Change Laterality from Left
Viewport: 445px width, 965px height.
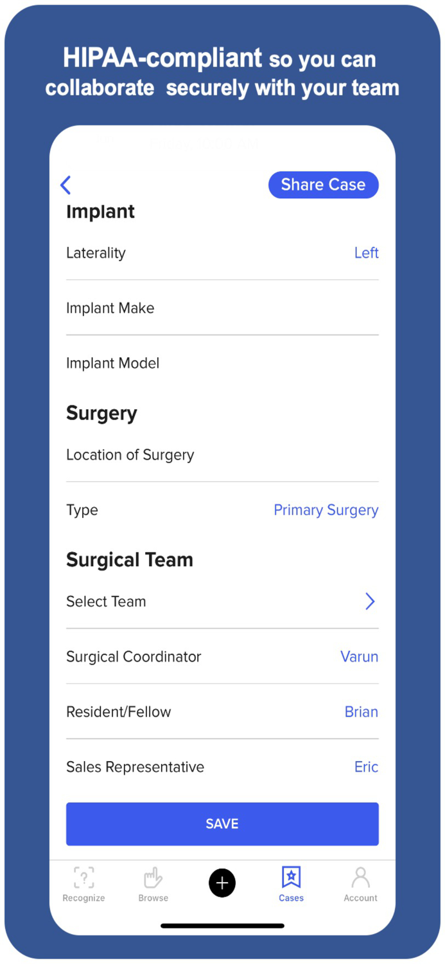click(366, 253)
